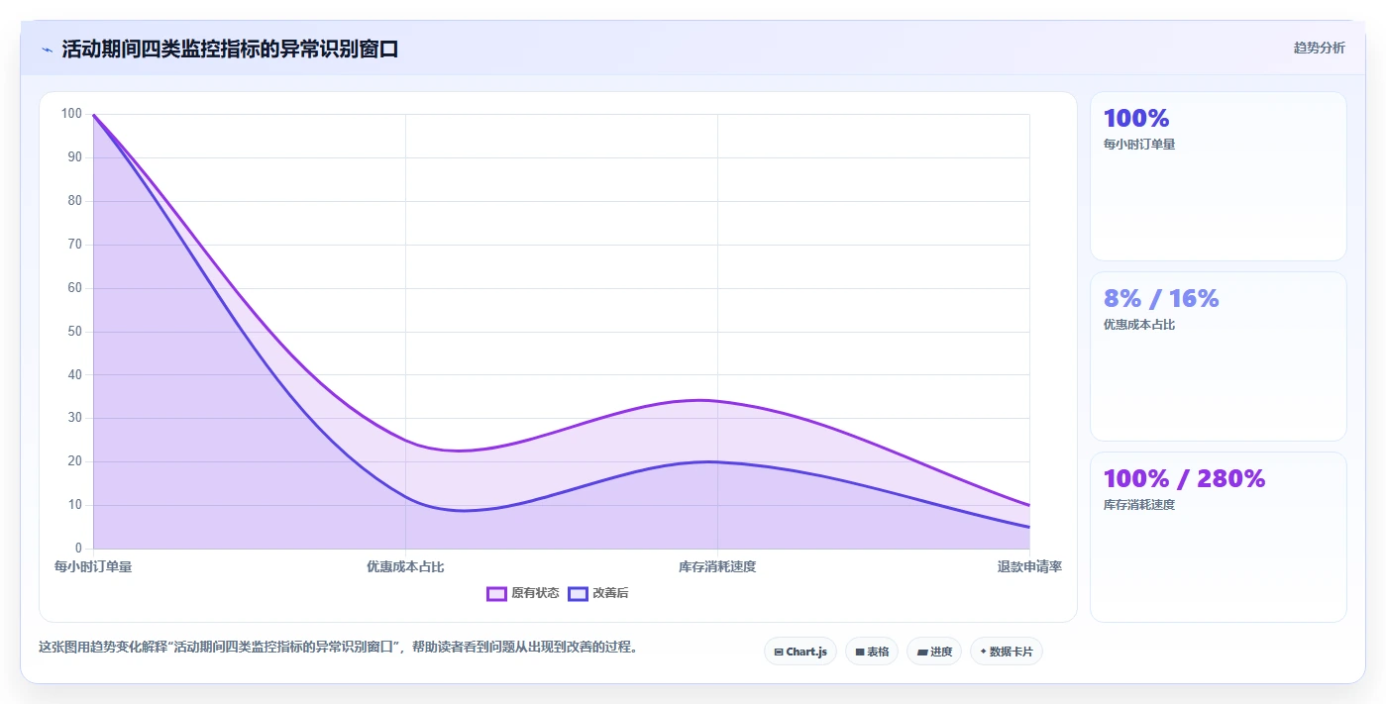Click the 优惠成本占比 x-axis label
Viewport: 1386px width, 704px height.
coord(405,566)
